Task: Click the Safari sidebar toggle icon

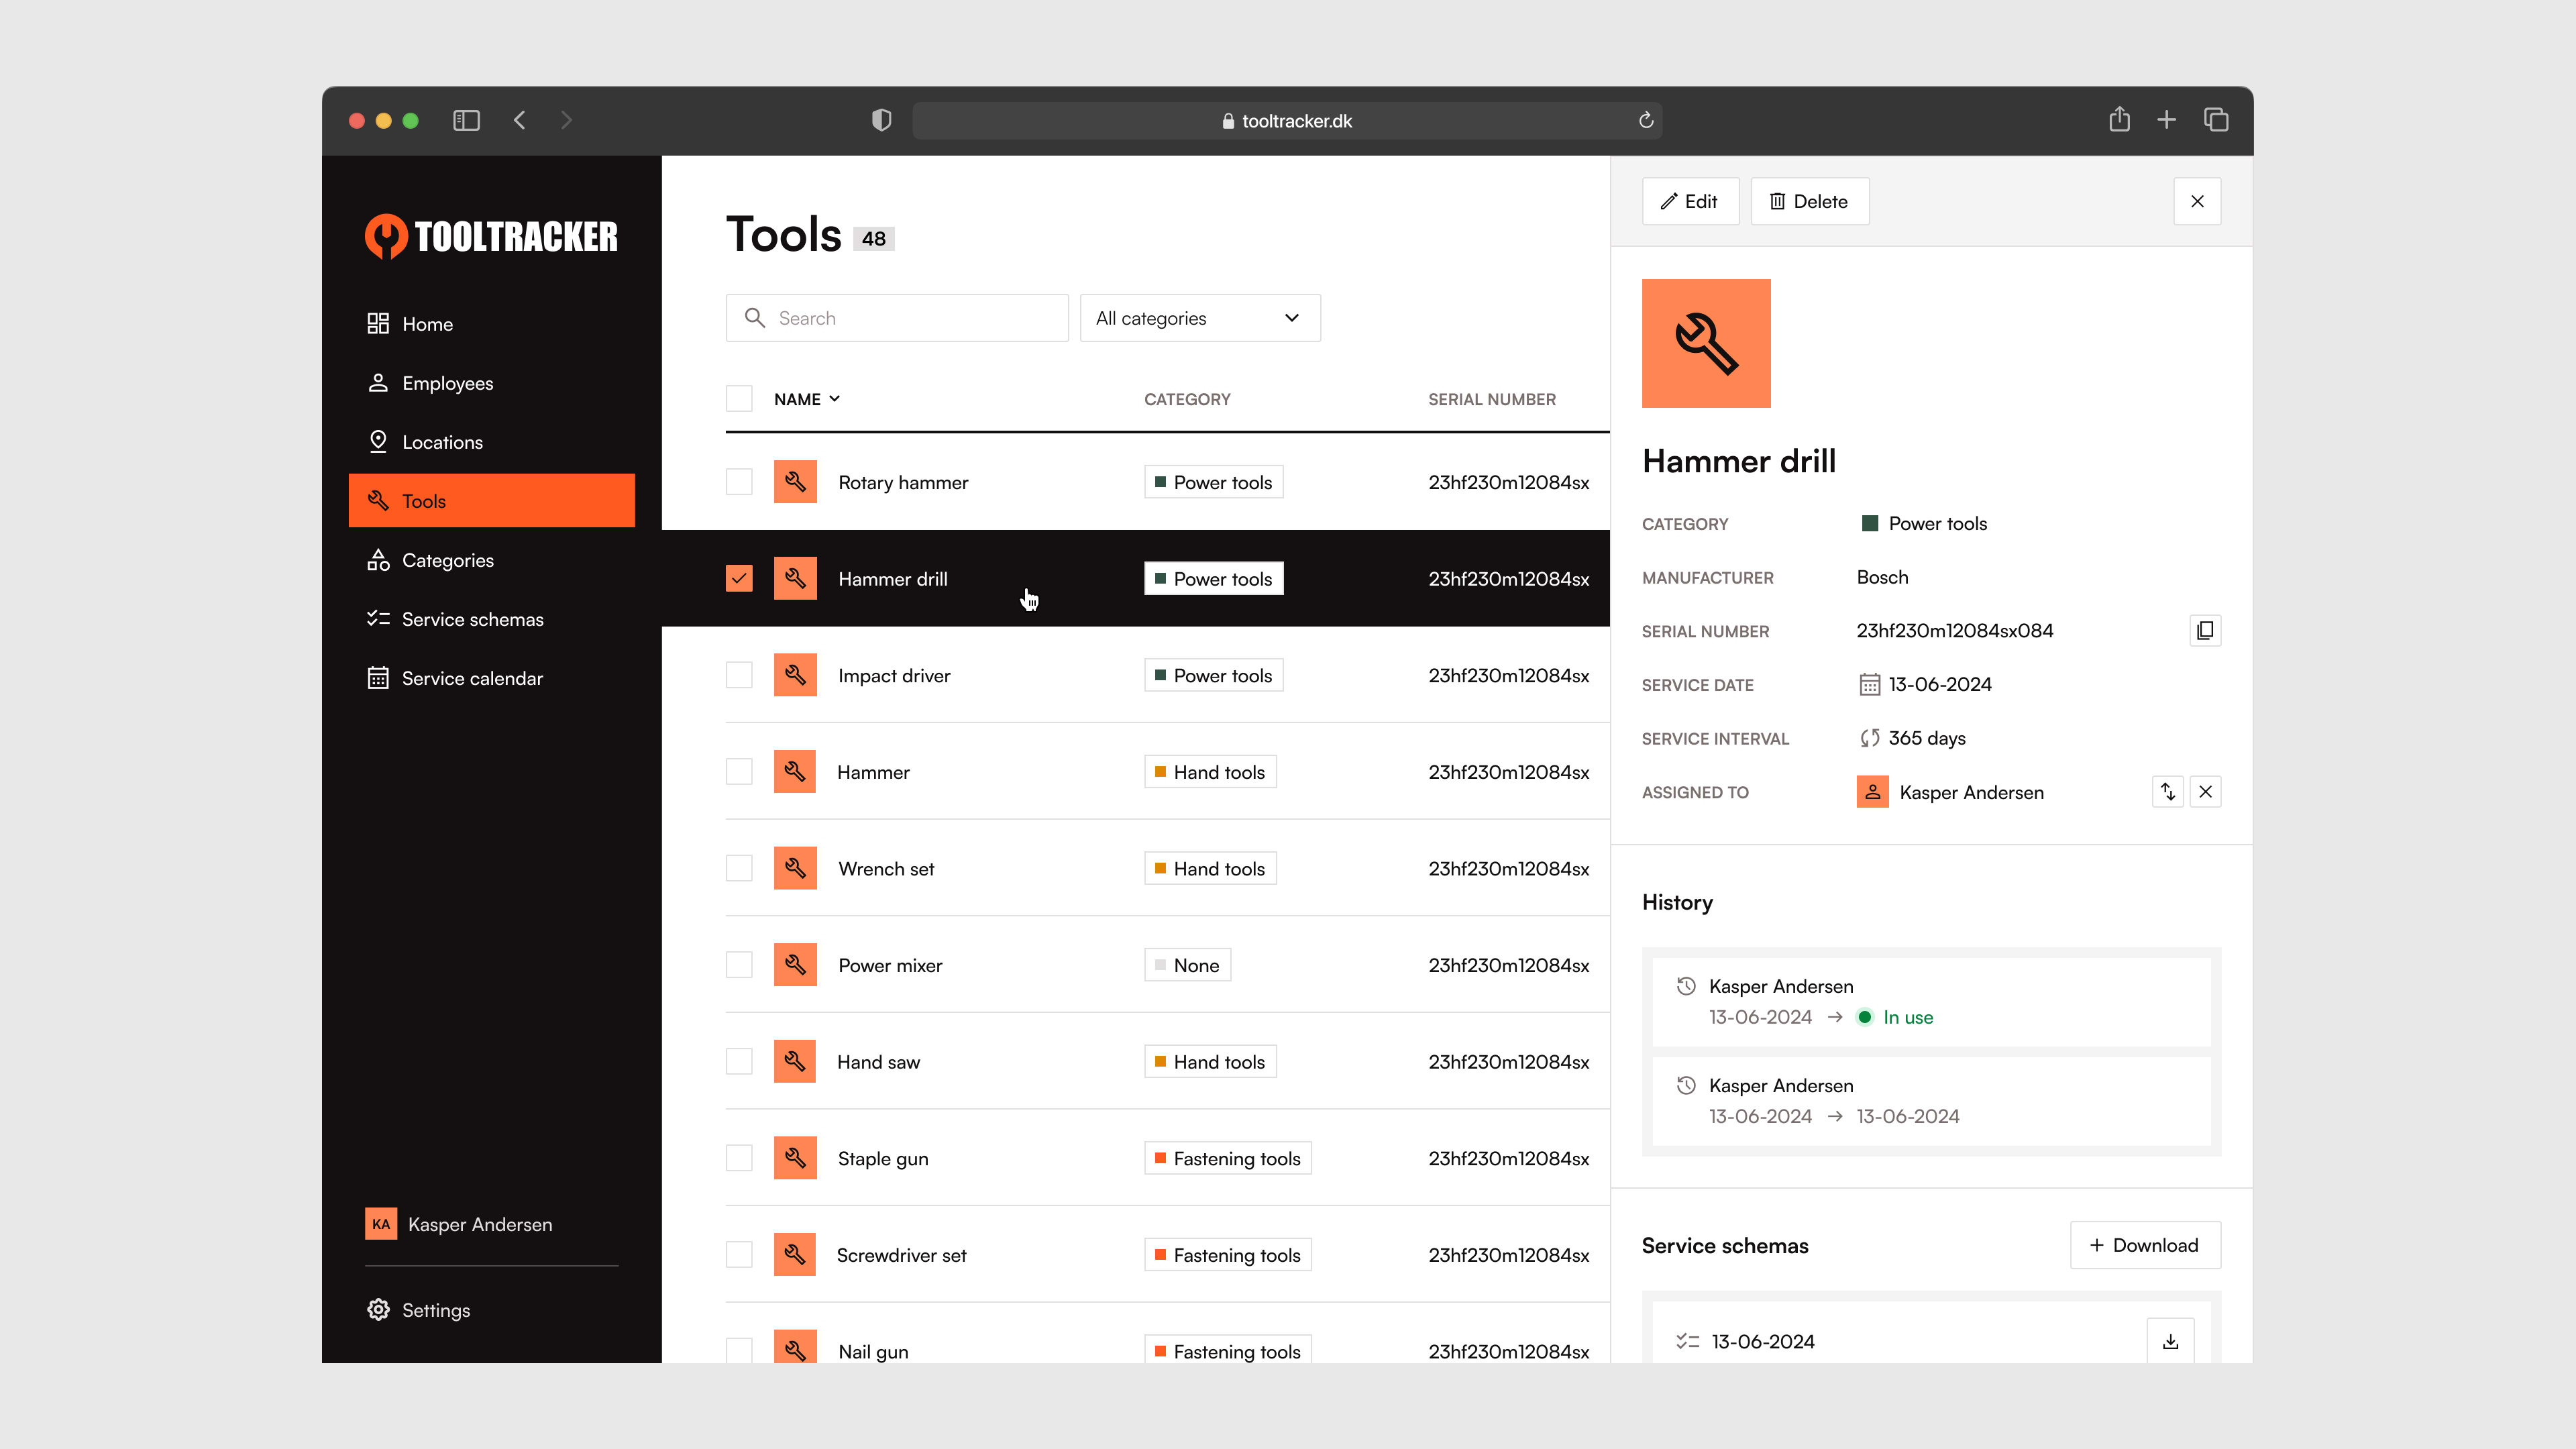Action: pos(466,120)
